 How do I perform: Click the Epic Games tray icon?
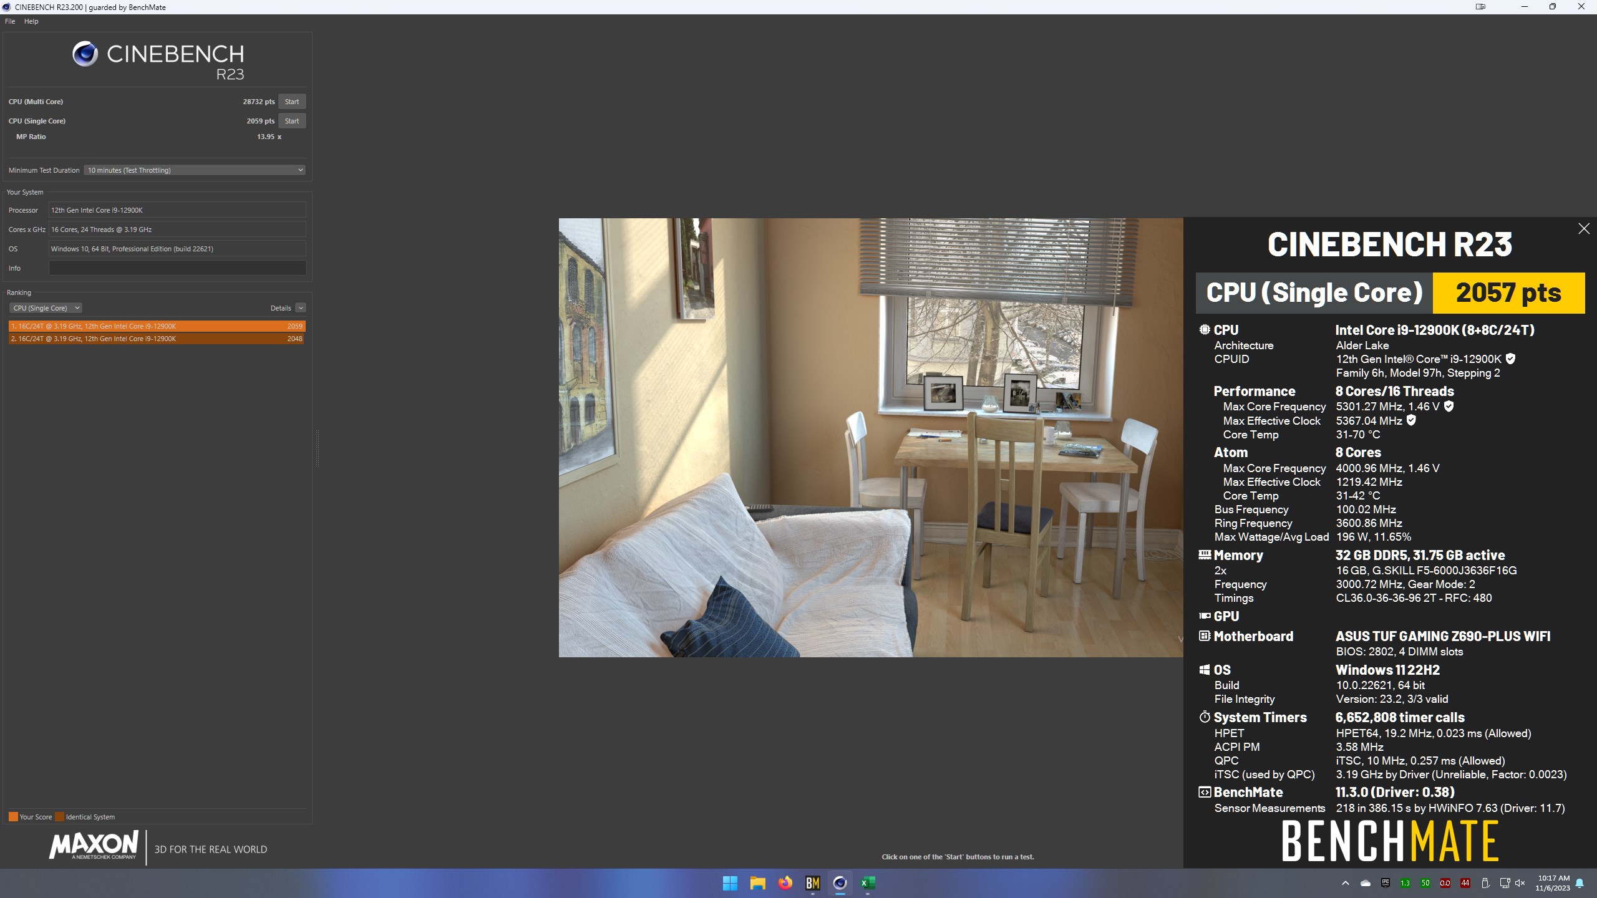(x=1386, y=883)
